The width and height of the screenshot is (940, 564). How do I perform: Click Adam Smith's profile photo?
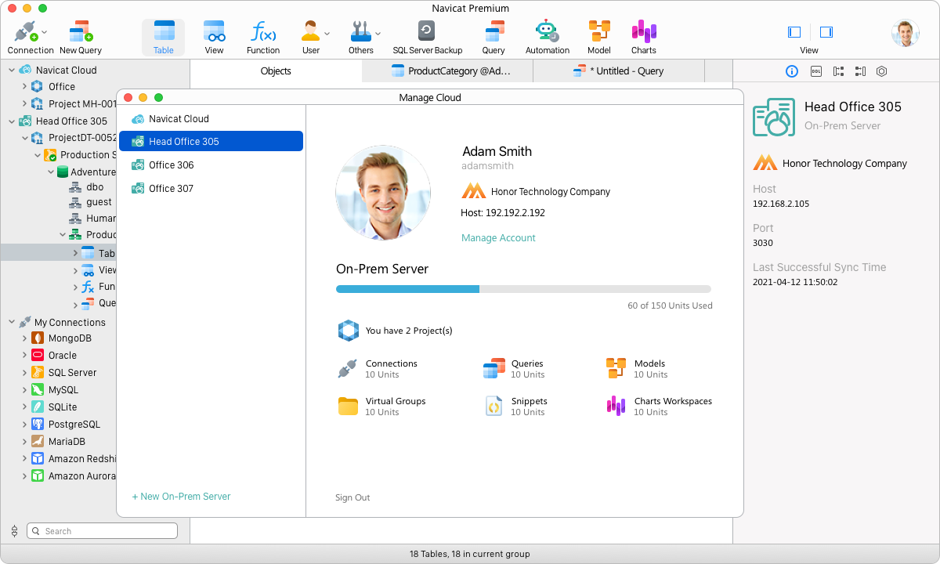click(x=383, y=192)
